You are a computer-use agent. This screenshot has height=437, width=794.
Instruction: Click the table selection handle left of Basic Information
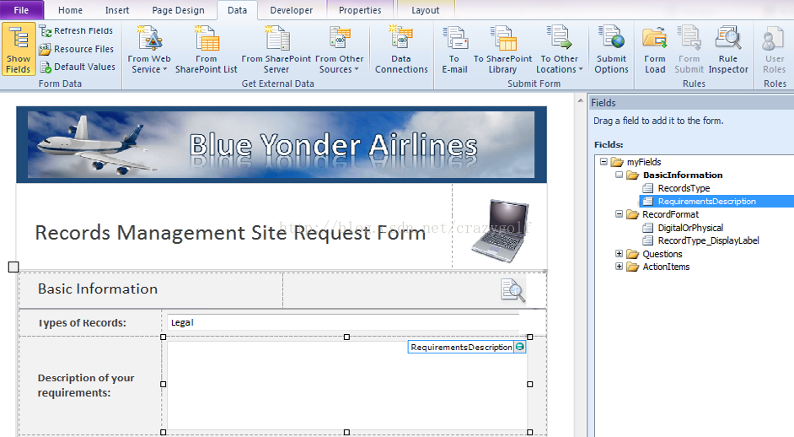pos(13,267)
